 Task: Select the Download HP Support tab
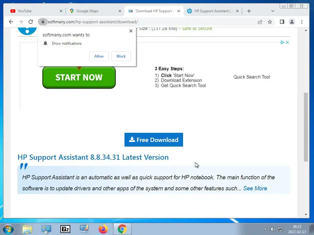pos(154,11)
